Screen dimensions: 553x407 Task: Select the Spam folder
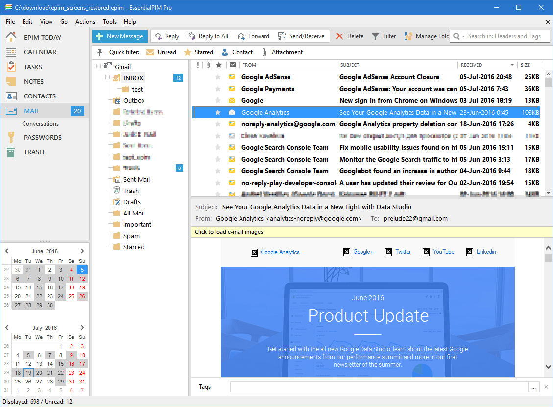coord(131,236)
